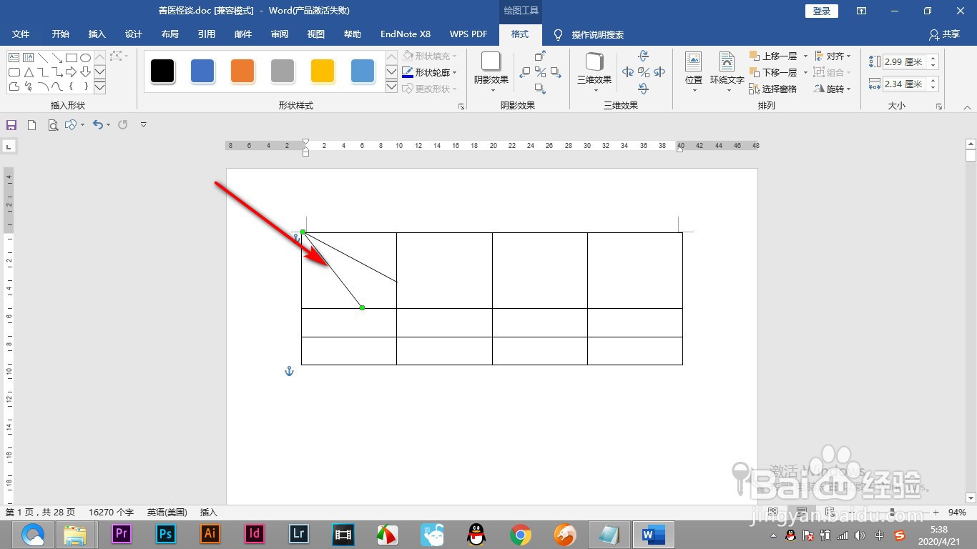Select the vertical text box shape tool
Screen dimensions: 977x549
click(28, 58)
